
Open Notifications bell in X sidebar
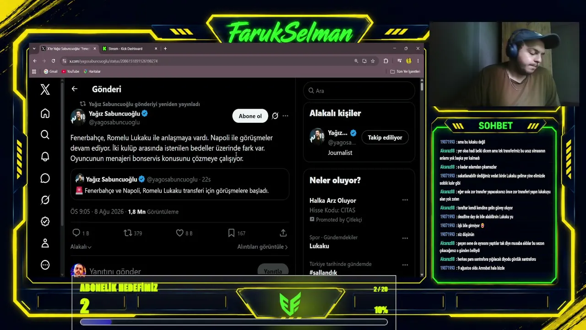[45, 157]
